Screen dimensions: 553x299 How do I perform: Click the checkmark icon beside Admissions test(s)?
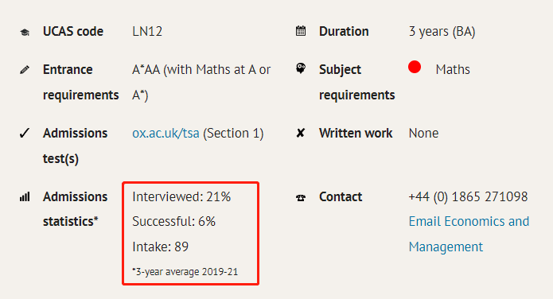[25, 133]
